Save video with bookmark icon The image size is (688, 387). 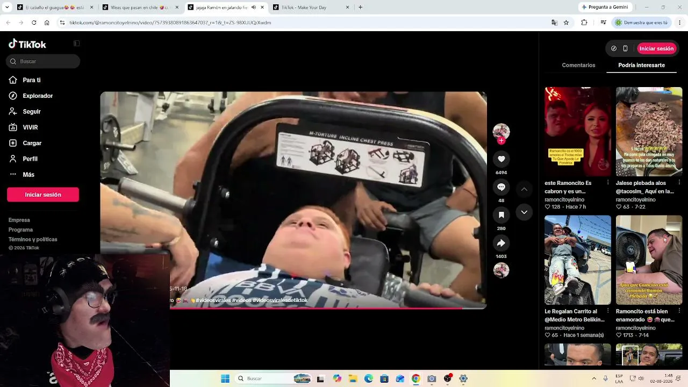pos(501,215)
